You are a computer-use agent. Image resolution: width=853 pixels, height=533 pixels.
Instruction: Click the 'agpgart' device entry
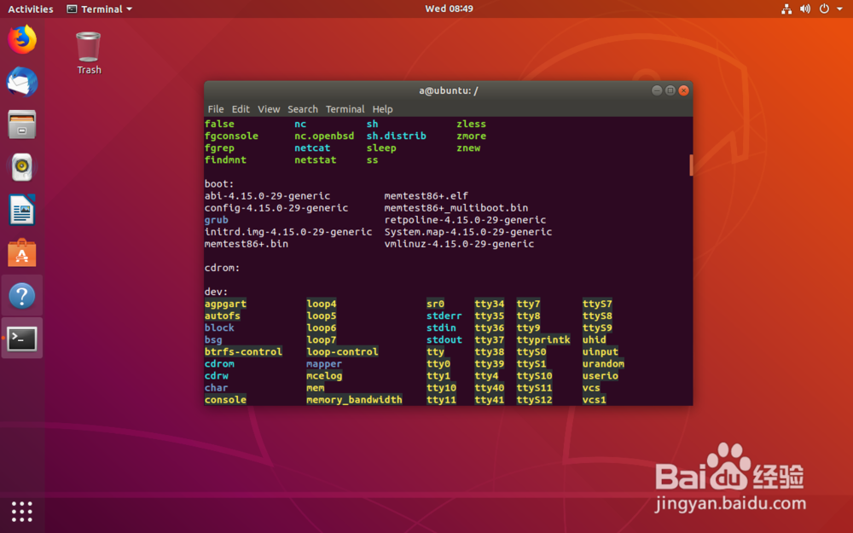tap(225, 304)
